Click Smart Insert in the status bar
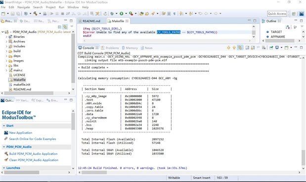Image resolution: width=306 pixels, height=182 pixels. (202, 178)
